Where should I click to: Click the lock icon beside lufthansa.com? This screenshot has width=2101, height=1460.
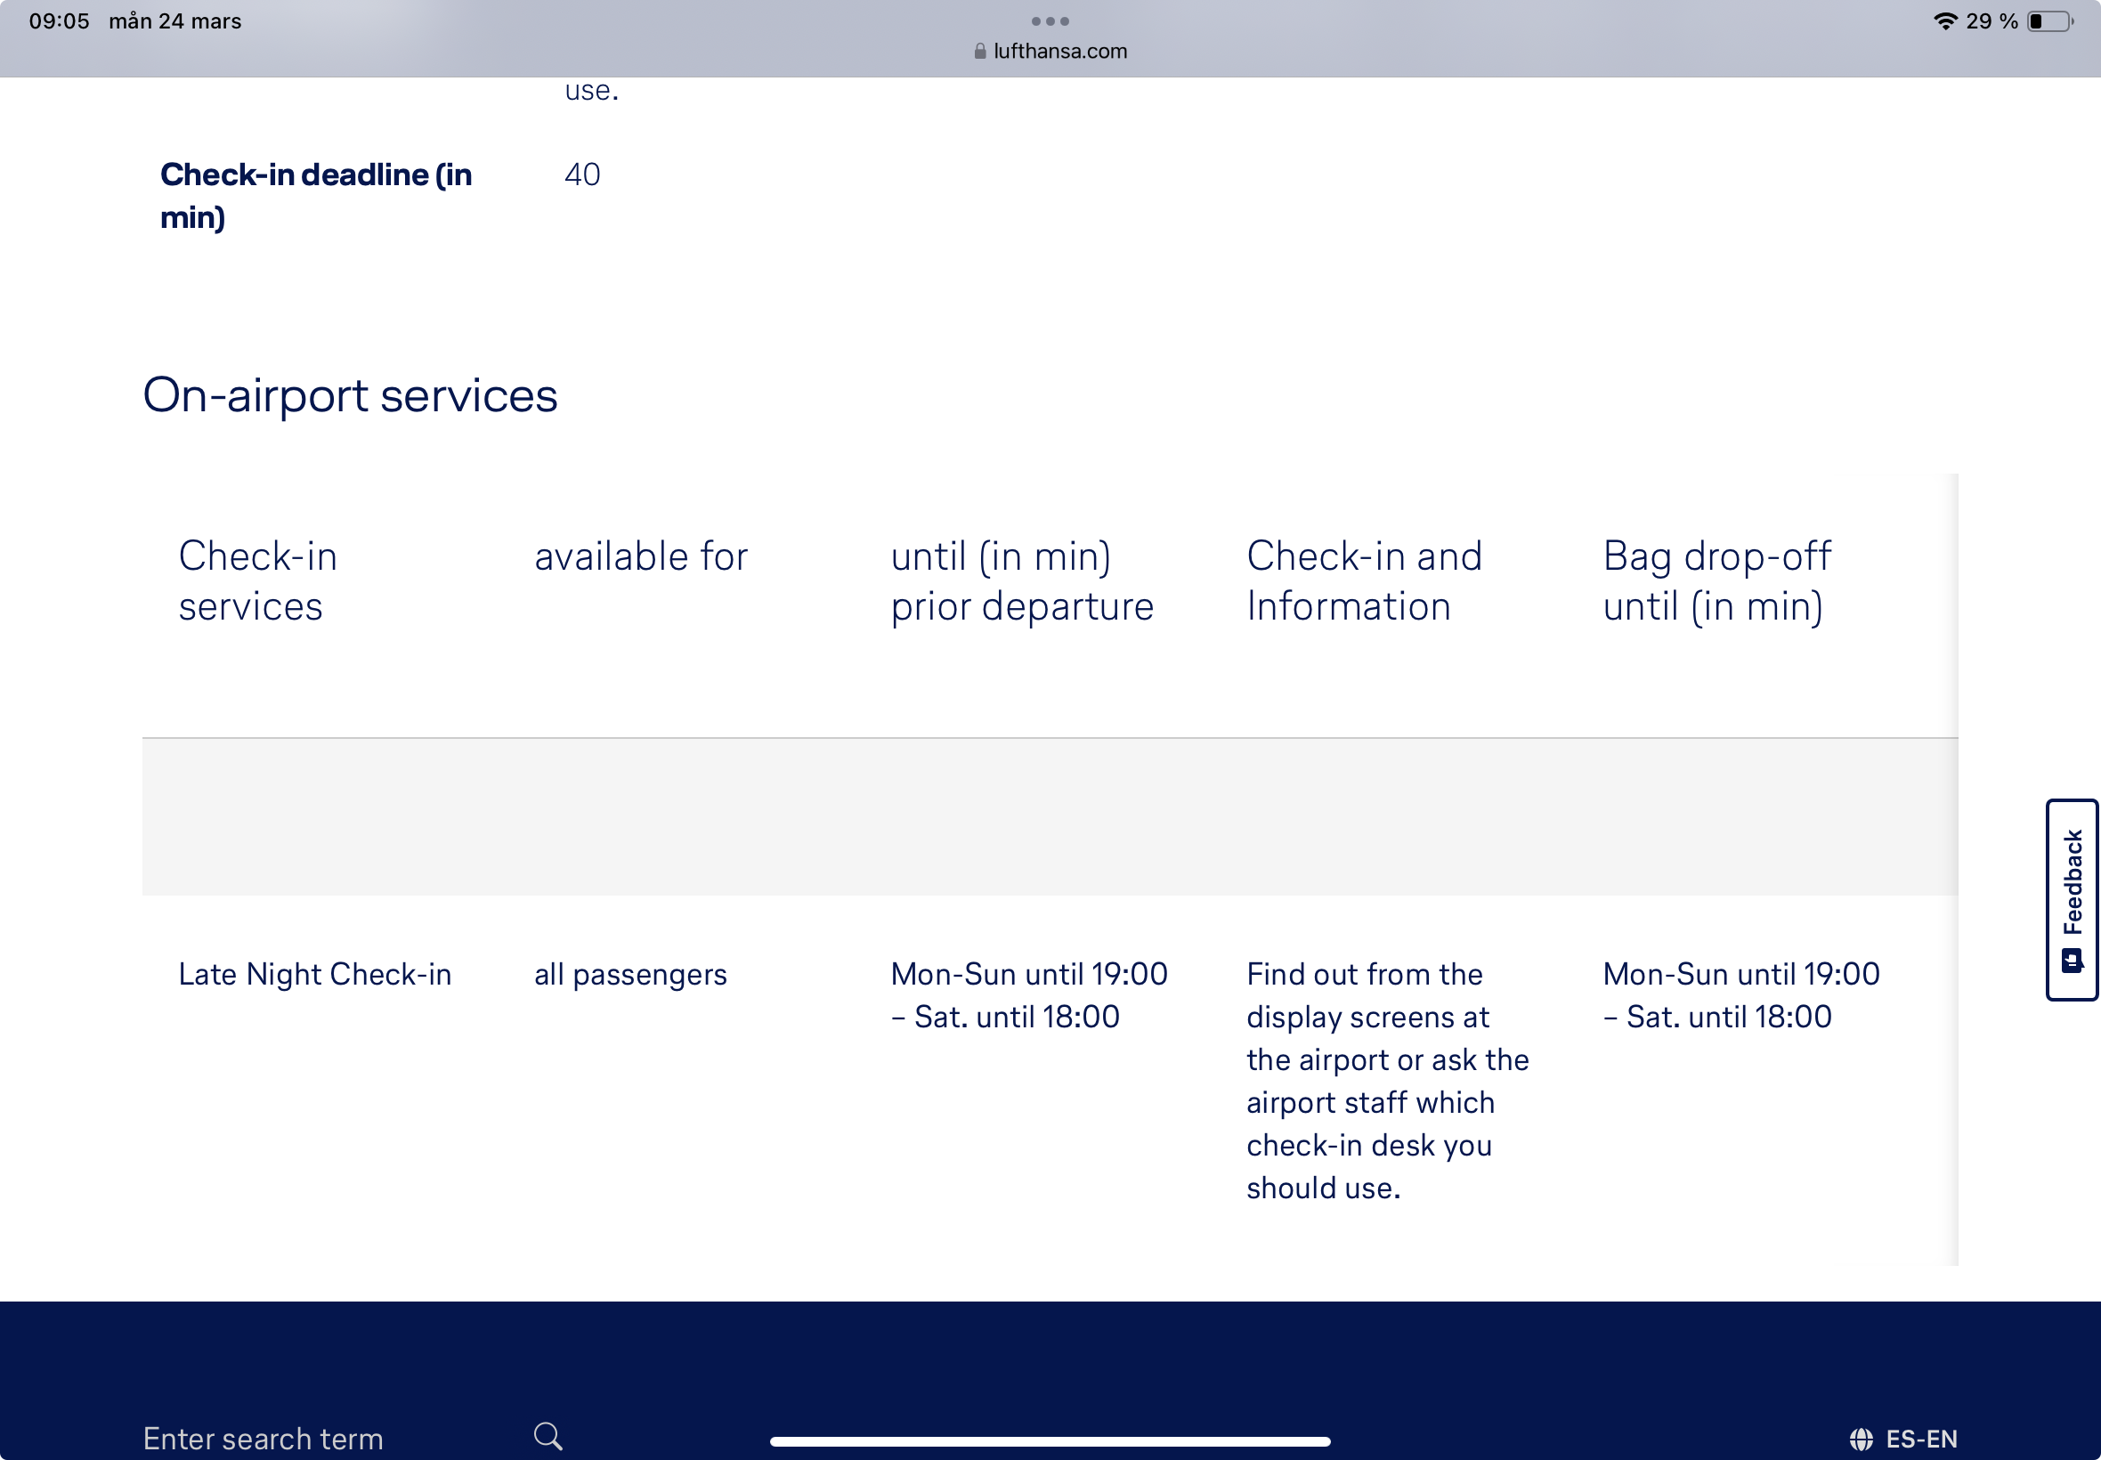tap(979, 52)
